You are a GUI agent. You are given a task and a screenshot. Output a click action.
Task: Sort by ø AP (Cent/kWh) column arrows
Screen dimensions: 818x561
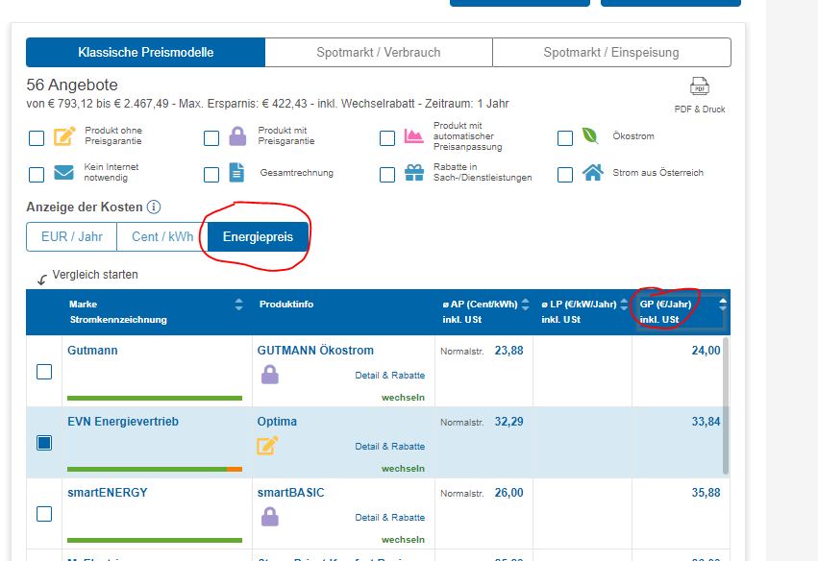pyautogui.click(x=526, y=304)
